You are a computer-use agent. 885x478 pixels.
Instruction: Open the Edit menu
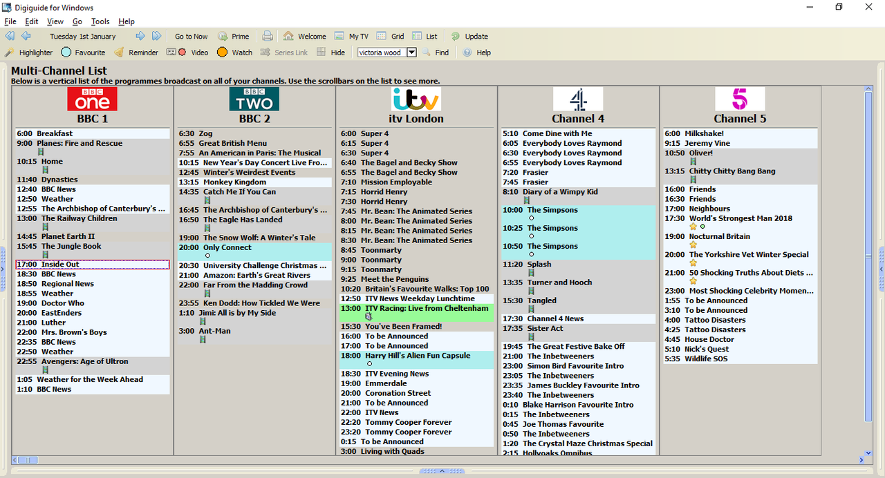(32, 21)
